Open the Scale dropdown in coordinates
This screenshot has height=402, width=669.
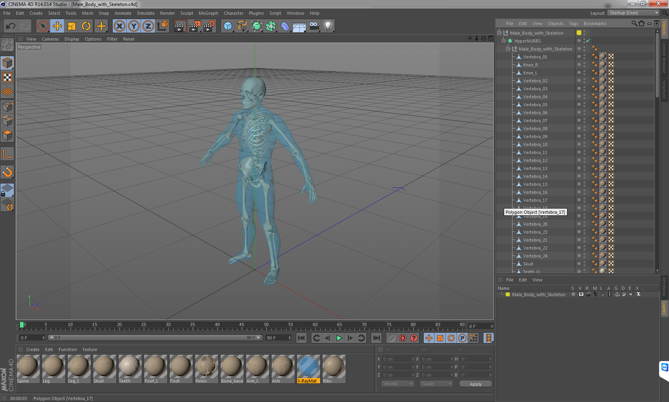point(436,384)
